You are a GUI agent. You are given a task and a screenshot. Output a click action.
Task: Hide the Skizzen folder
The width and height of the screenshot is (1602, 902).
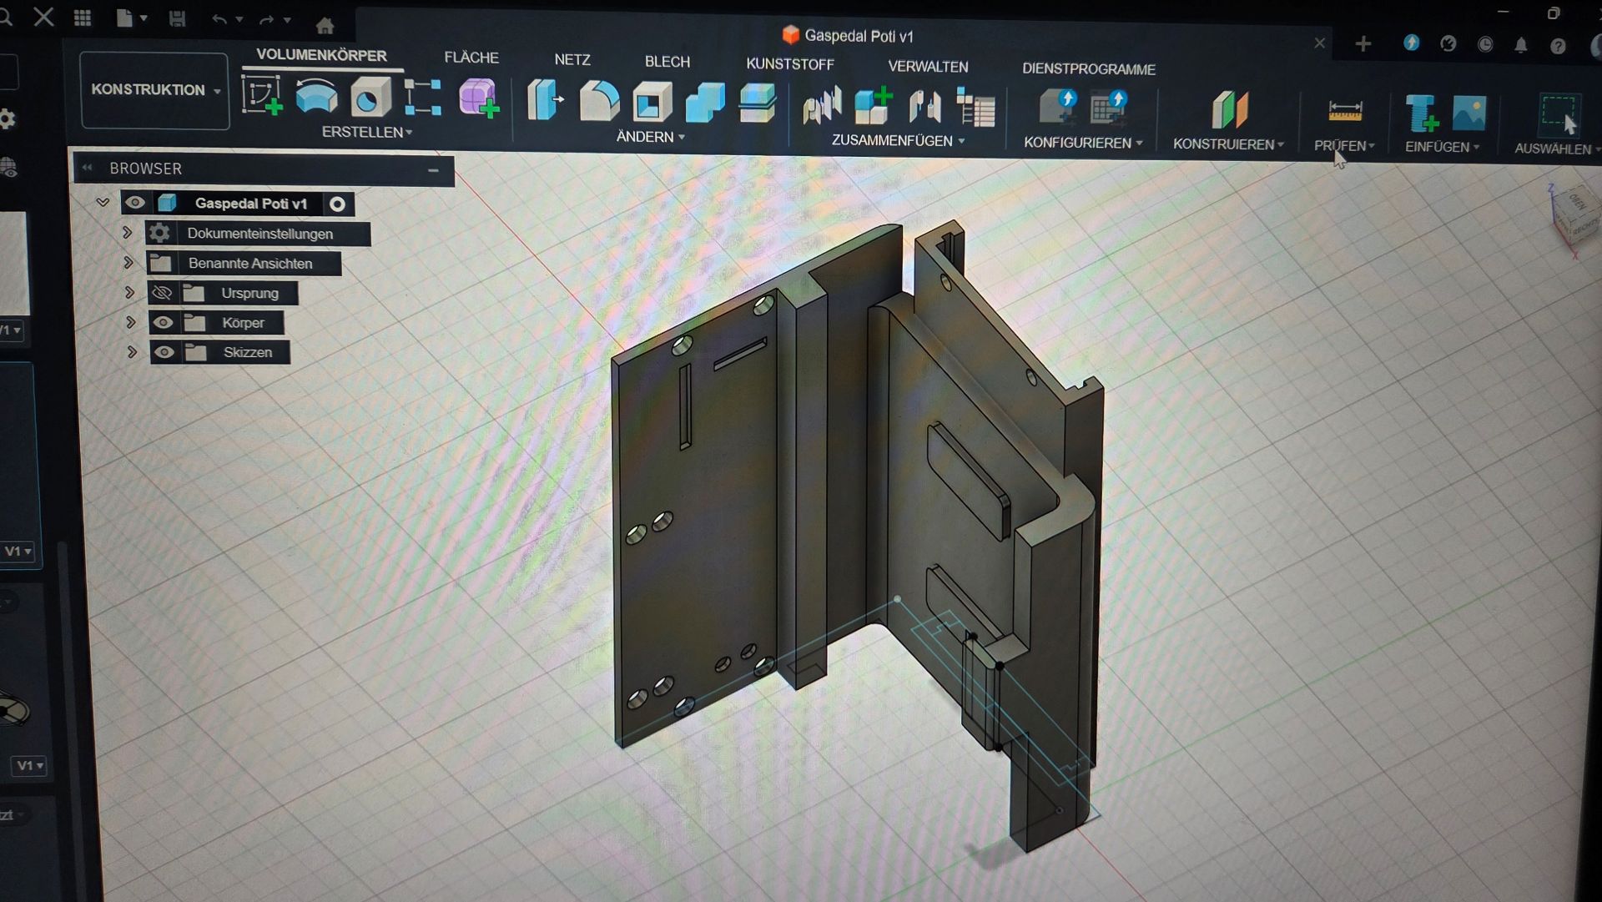pyautogui.click(x=164, y=352)
